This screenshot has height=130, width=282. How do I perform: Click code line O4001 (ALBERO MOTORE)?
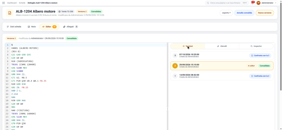coord(25,48)
